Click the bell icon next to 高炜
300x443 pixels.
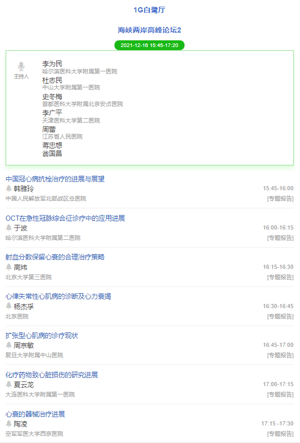pyautogui.click(x=9, y=267)
